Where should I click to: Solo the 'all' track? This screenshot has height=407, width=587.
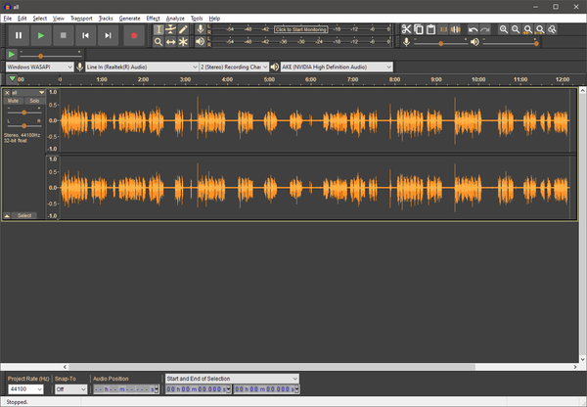point(34,101)
